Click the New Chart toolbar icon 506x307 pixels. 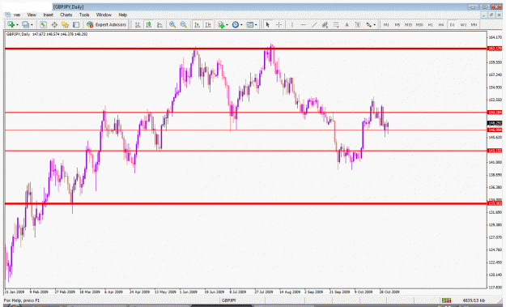[x=11, y=24]
